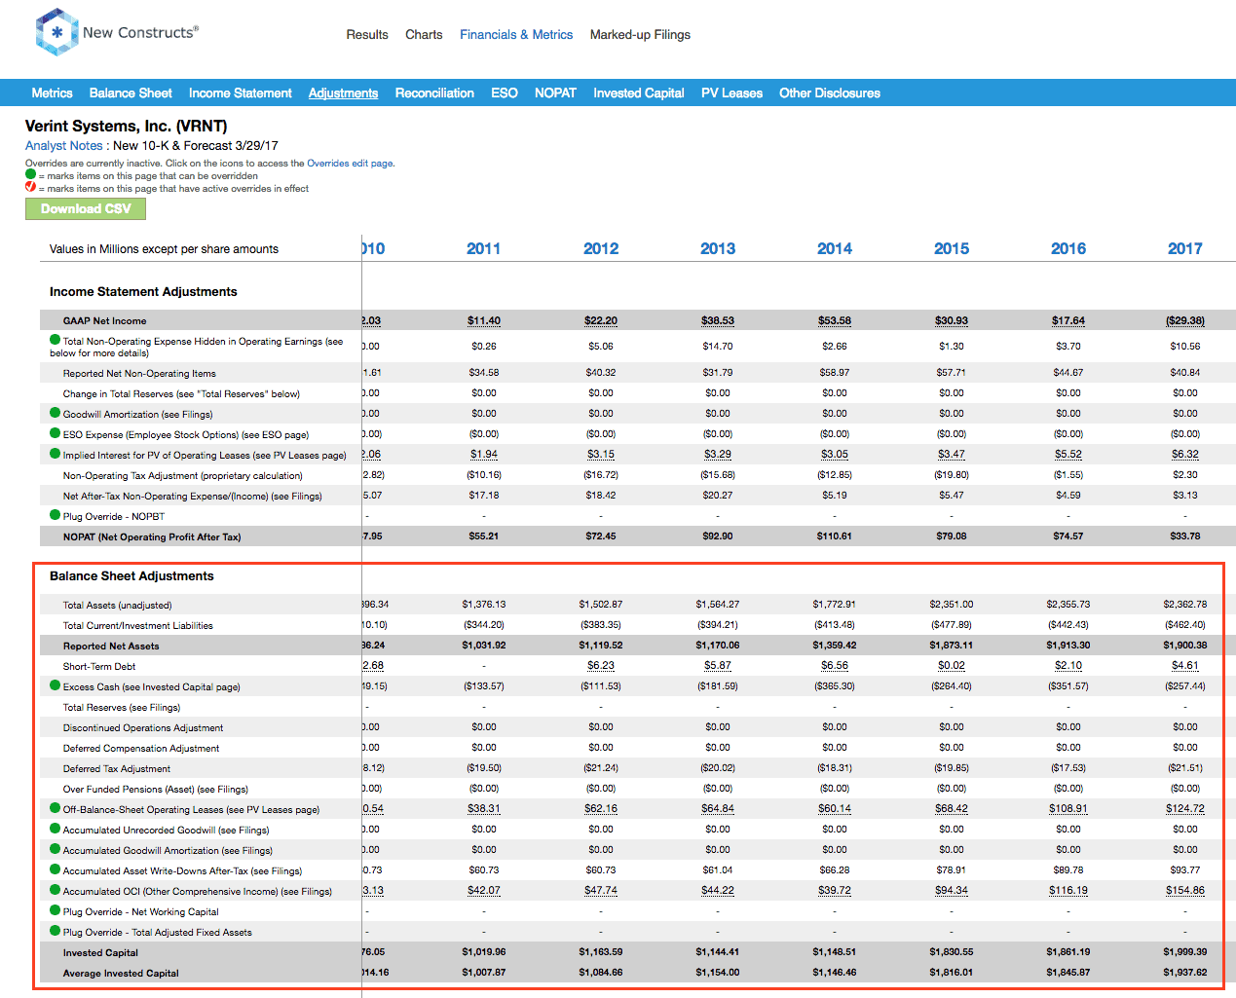Screen dimensions: 1236x998
Task: Click 2013 Excess Cash value ($181.59)
Action: 718,685
